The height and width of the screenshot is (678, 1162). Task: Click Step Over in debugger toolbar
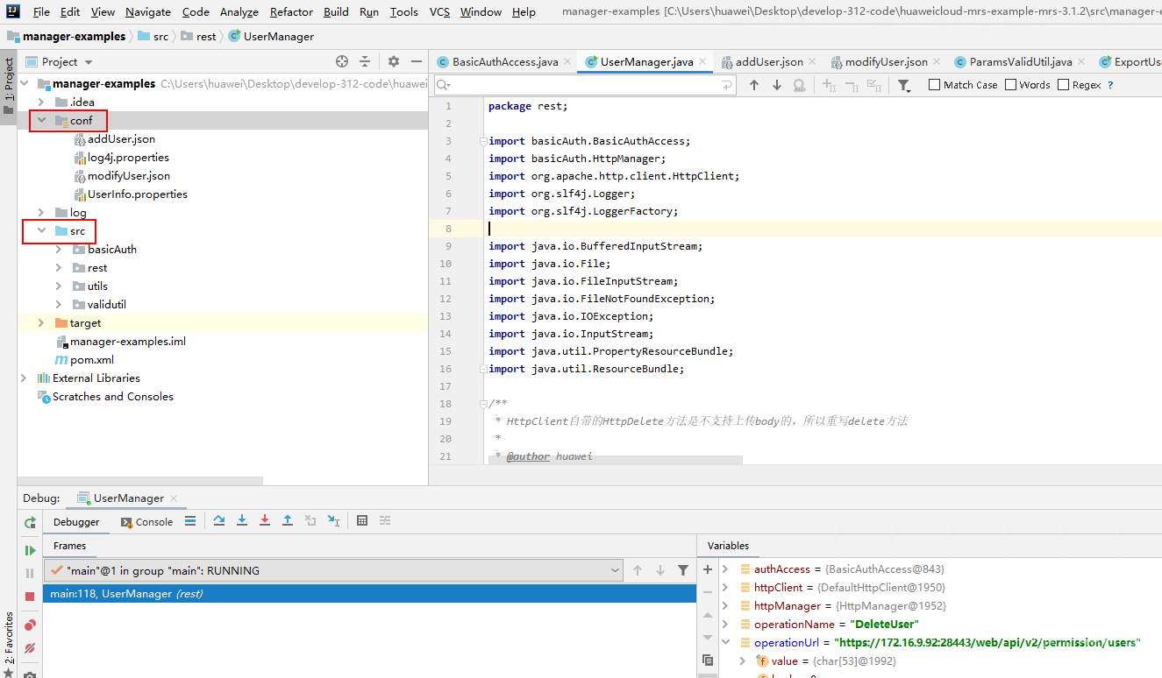click(219, 520)
